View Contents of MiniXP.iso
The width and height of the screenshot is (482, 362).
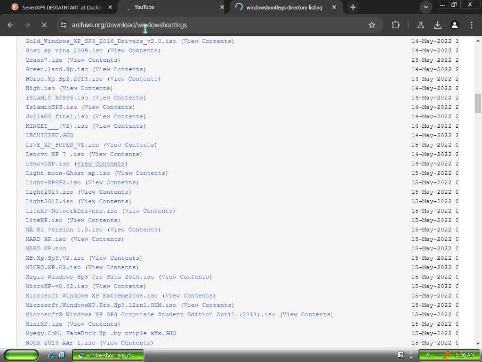click(94, 324)
